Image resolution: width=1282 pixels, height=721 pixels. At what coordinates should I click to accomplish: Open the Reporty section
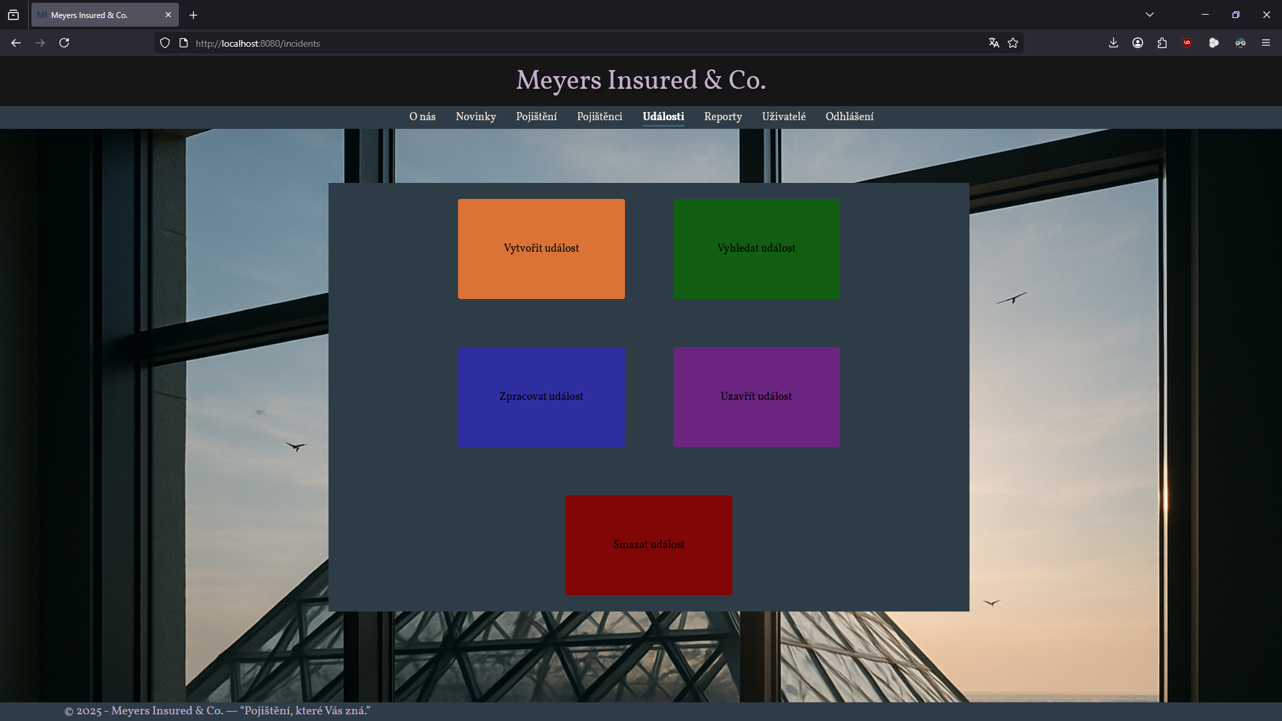pos(722,116)
